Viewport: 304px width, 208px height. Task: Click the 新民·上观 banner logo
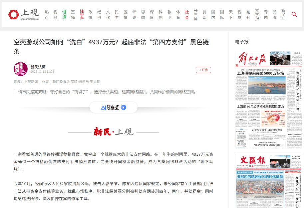tap(114, 132)
